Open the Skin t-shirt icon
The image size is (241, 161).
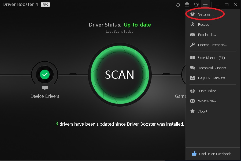click(196, 5)
